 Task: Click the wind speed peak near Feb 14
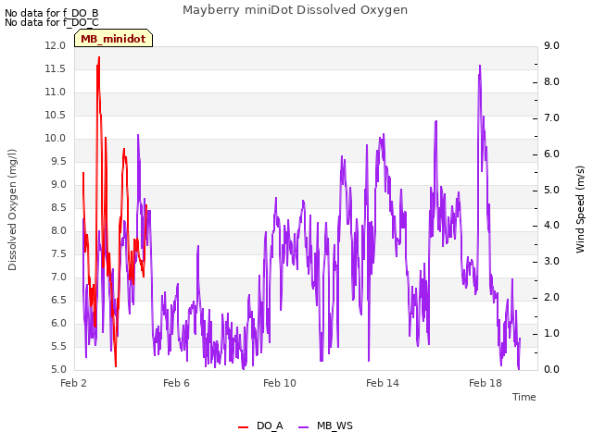[x=384, y=134]
